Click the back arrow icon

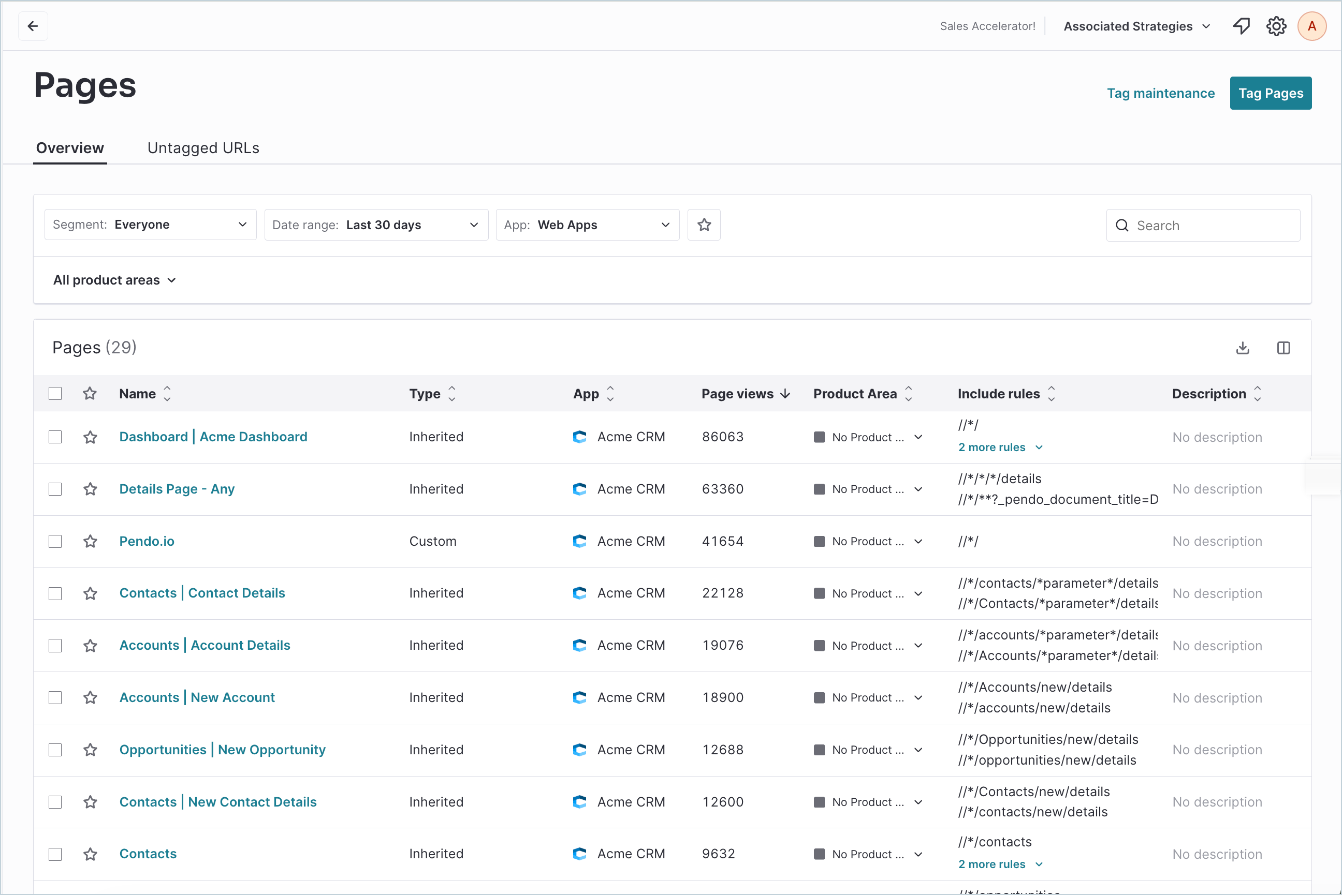pyautogui.click(x=33, y=26)
